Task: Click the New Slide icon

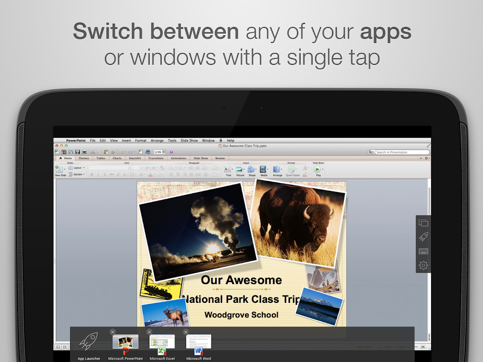Action: [59, 170]
